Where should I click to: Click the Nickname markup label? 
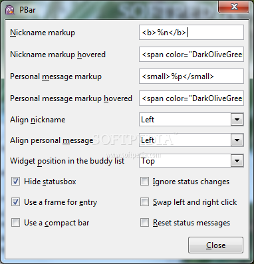(43, 33)
